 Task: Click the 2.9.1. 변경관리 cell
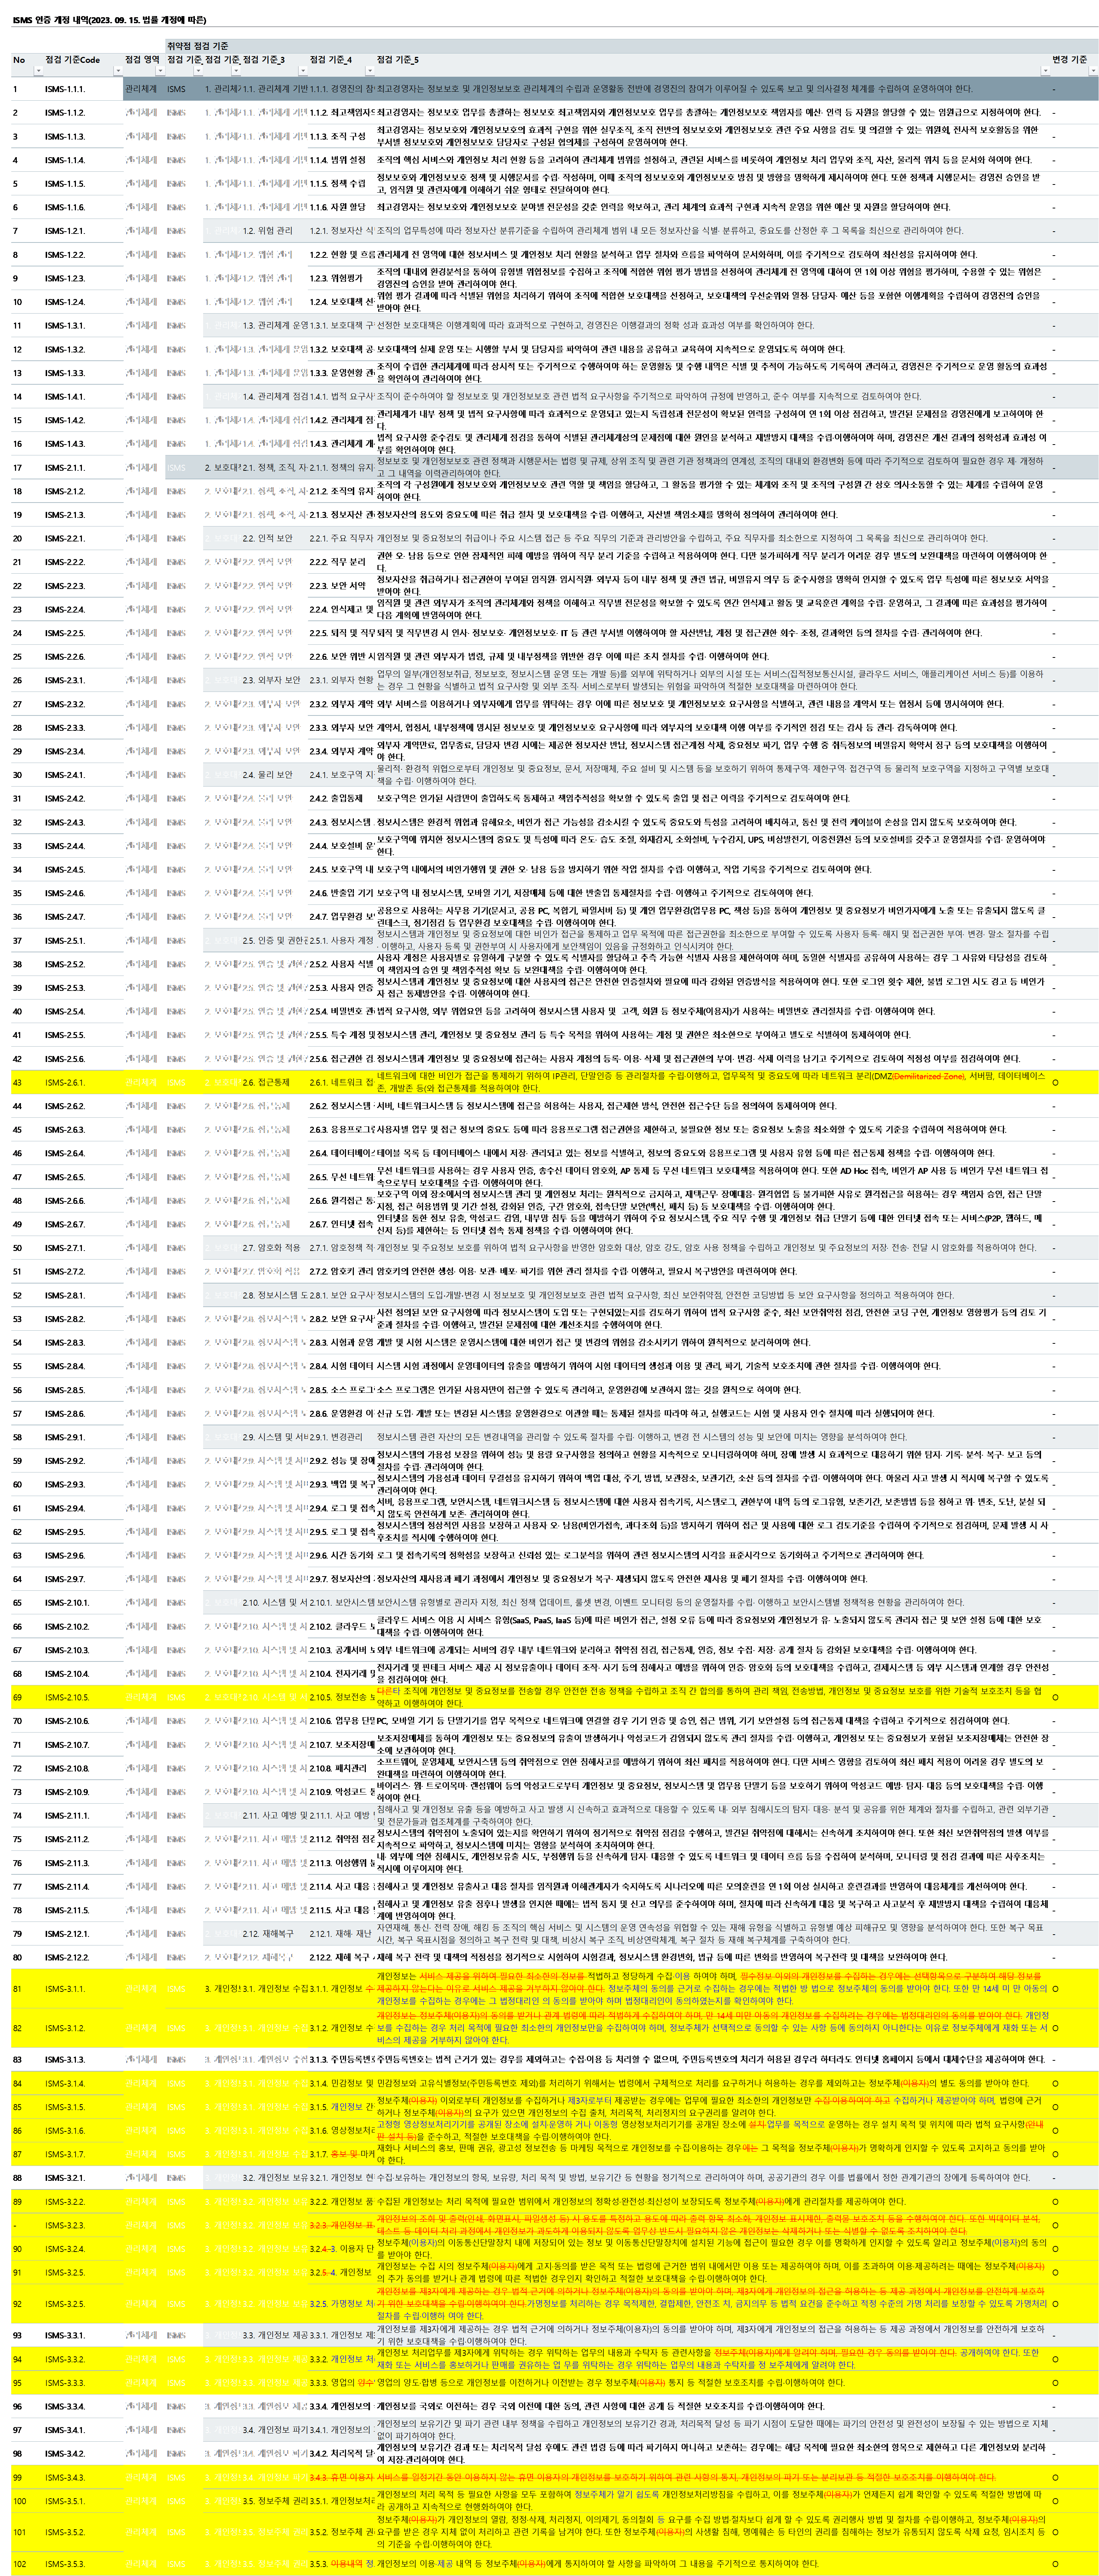coord(336,1437)
